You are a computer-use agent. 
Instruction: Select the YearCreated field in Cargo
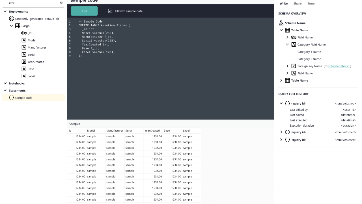[x=36, y=62]
